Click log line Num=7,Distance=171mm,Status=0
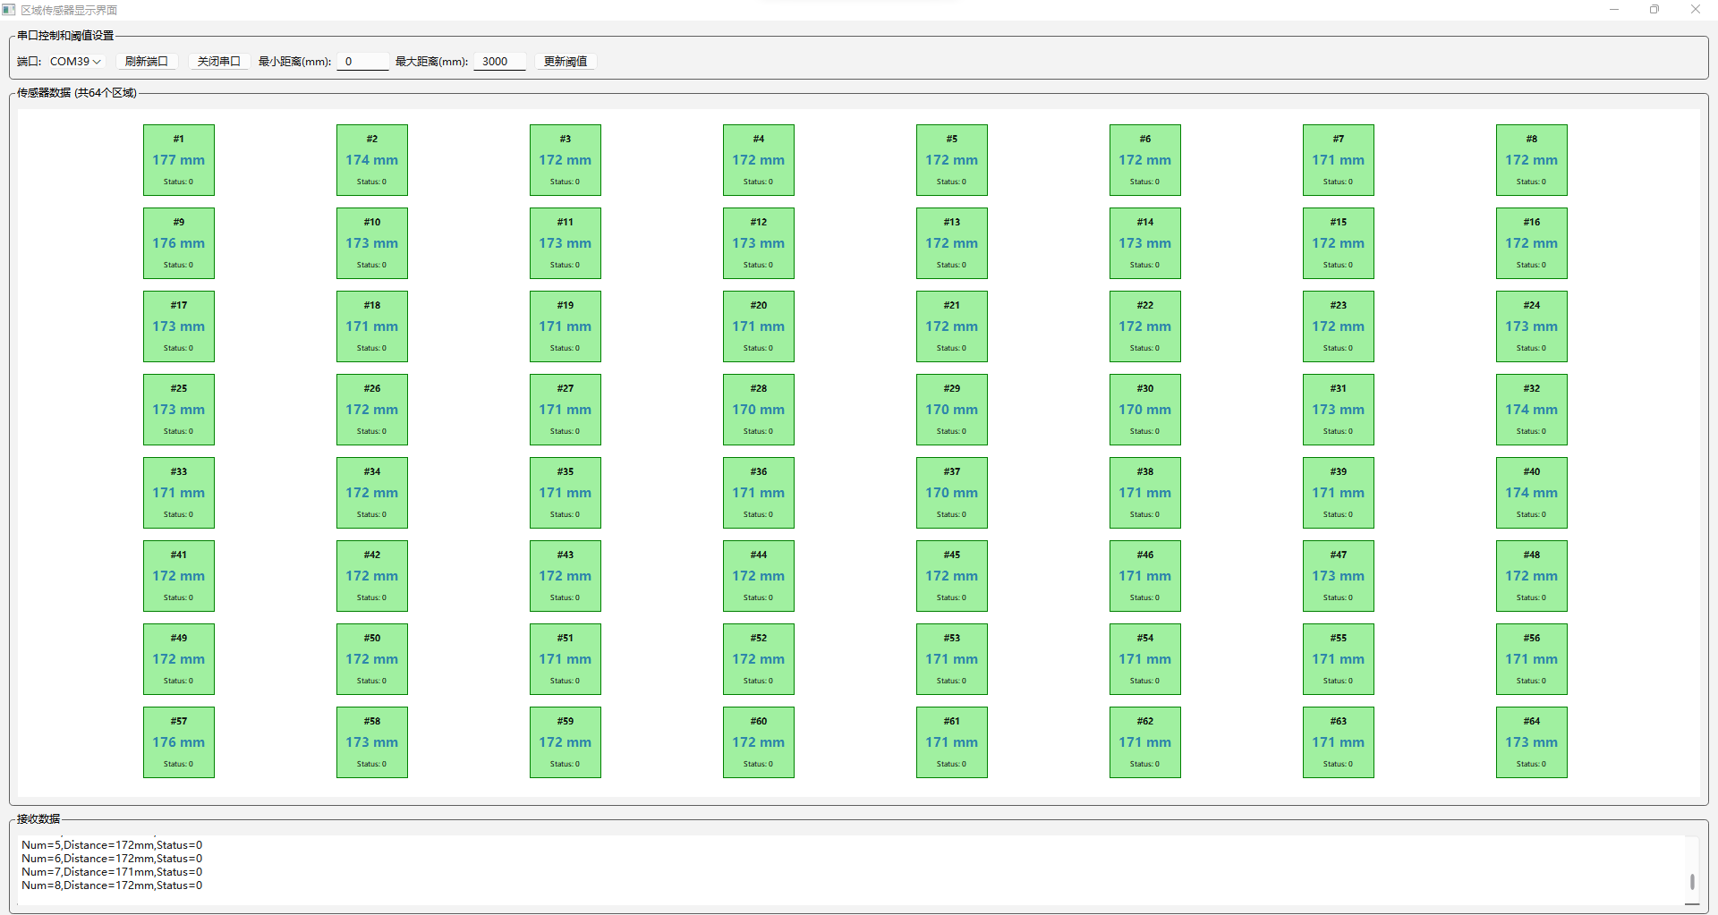1718x915 pixels. point(112,872)
